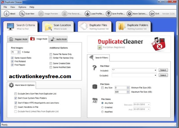Click Select button for Included filter

[x=163, y=70]
